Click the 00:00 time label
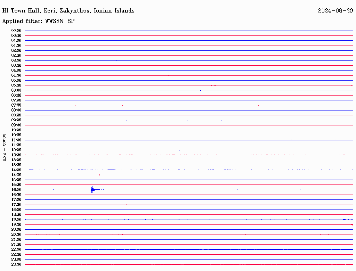Viewport: 356px width, 271px height. (x=16, y=31)
